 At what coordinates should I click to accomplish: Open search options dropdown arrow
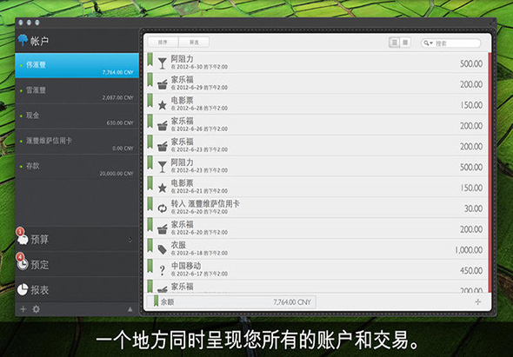click(x=431, y=43)
